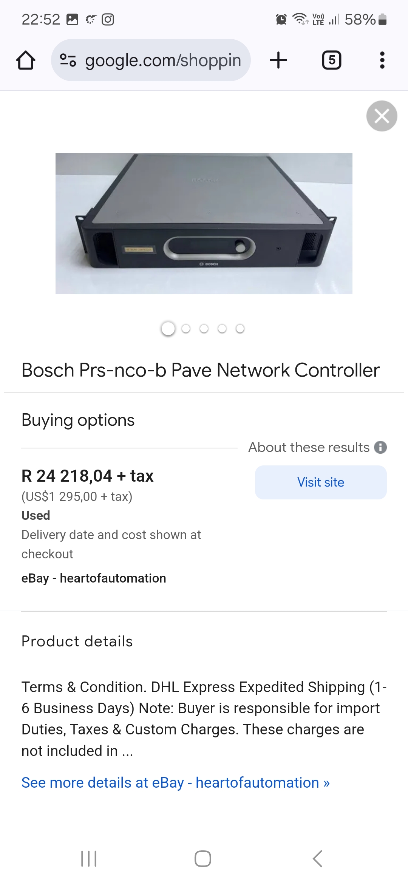
Task: Open a new tab with plus icon
Action: click(278, 60)
